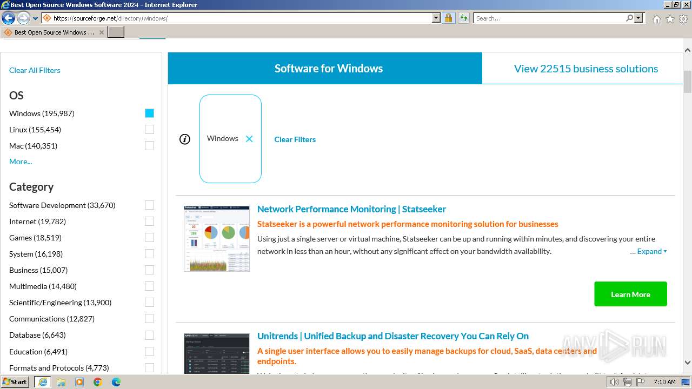Image resolution: width=692 pixels, height=389 pixels.
Task: Click the Category heading text
Action: point(31,187)
